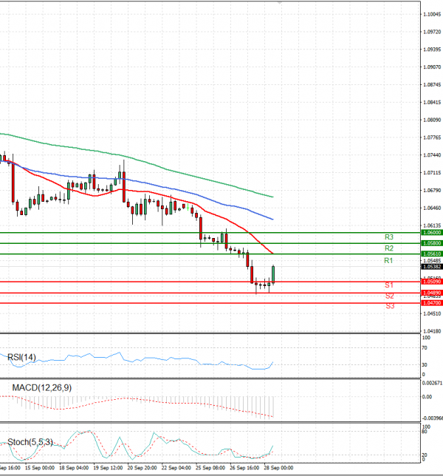Image resolution: width=443 pixels, height=476 pixels.
Task: Click the red 1.04890 price tag
Action: (x=432, y=293)
